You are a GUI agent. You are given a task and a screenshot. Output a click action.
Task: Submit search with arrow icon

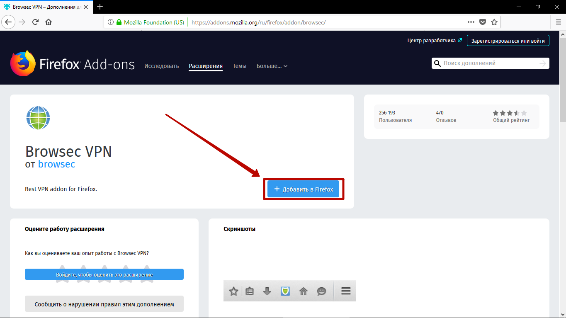[x=543, y=63]
